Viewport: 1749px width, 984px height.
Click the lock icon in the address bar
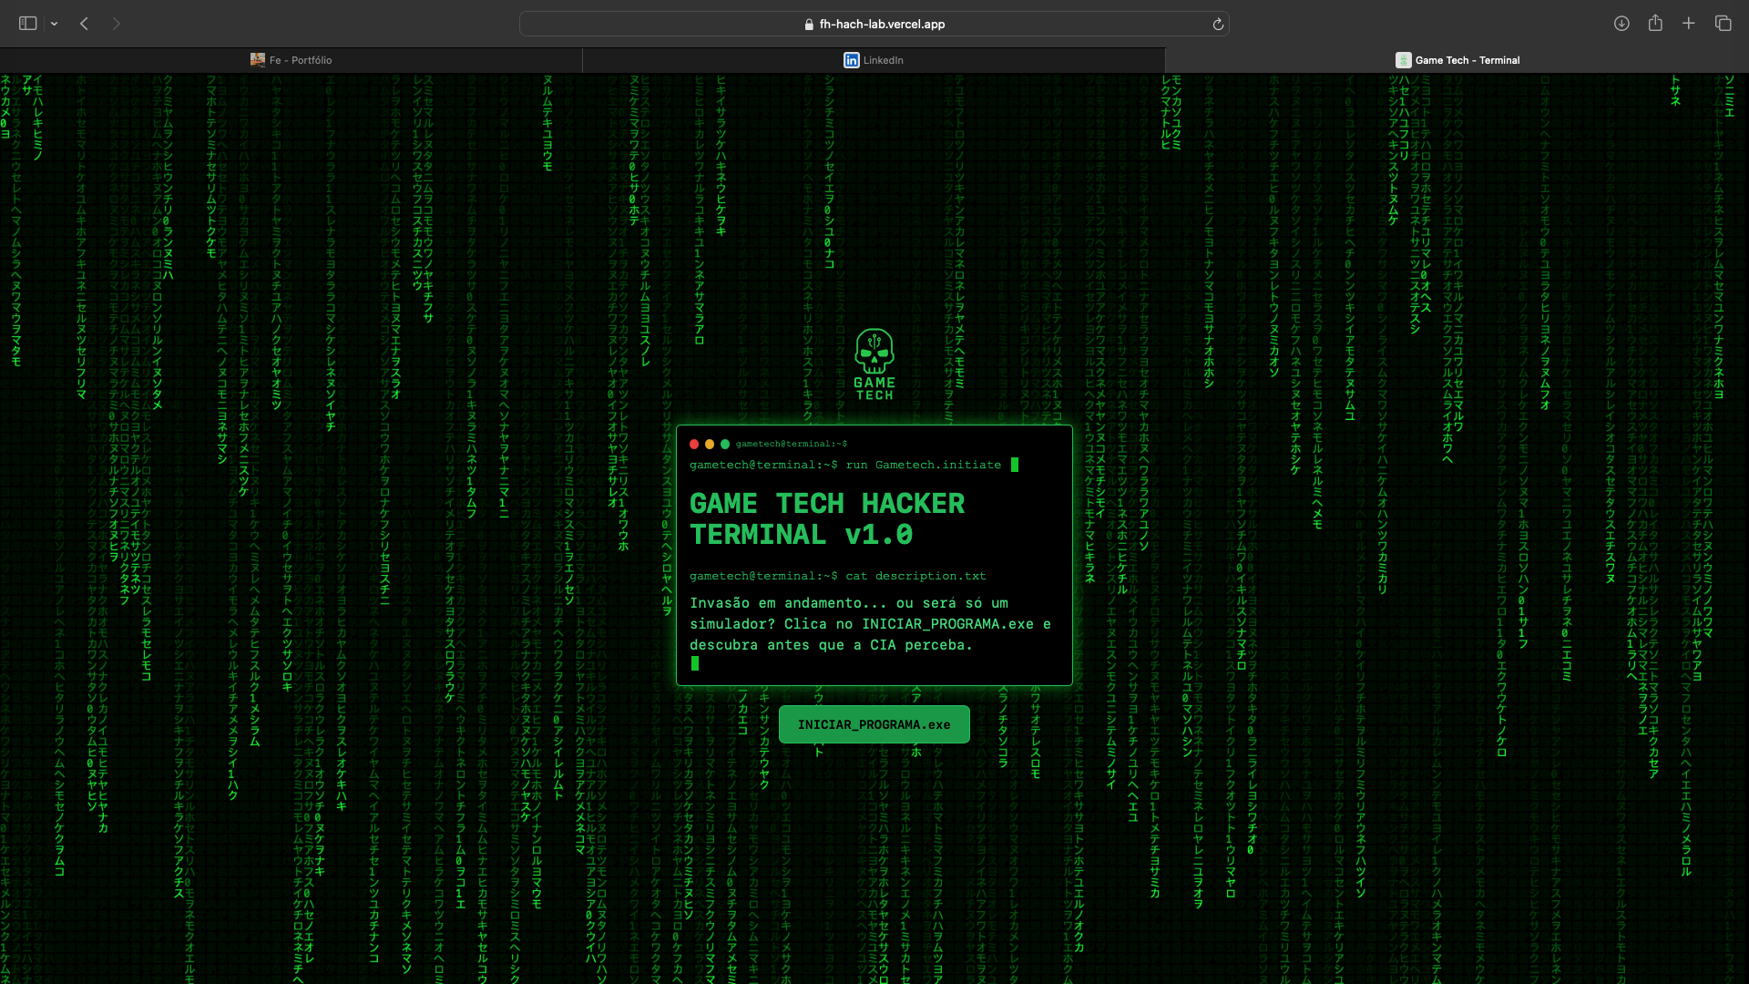coord(809,25)
